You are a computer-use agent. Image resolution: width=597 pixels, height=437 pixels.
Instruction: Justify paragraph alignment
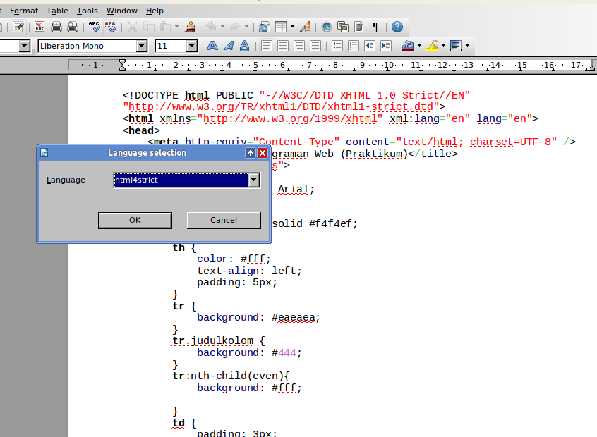(315, 46)
